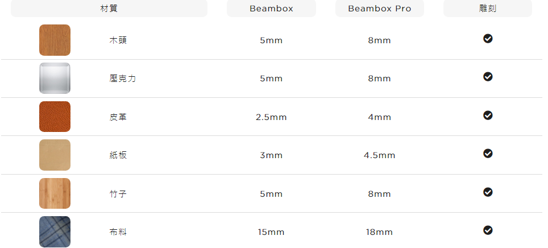Select the 雕刻 column header

pyautogui.click(x=488, y=9)
